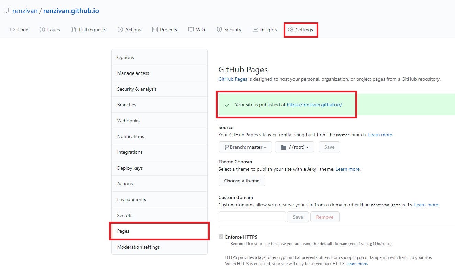The image size is (455, 275).
Task: Click the repository icon beside renzivan
Action: click(7, 11)
